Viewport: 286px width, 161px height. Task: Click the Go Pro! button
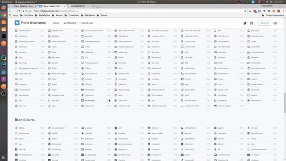point(265,23)
